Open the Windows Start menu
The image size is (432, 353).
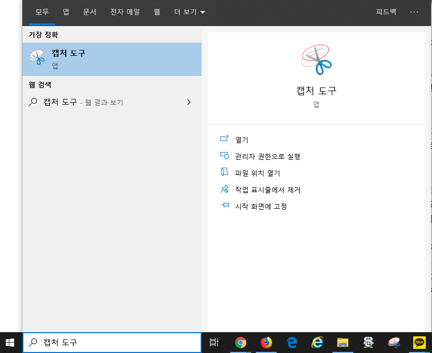click(10, 343)
